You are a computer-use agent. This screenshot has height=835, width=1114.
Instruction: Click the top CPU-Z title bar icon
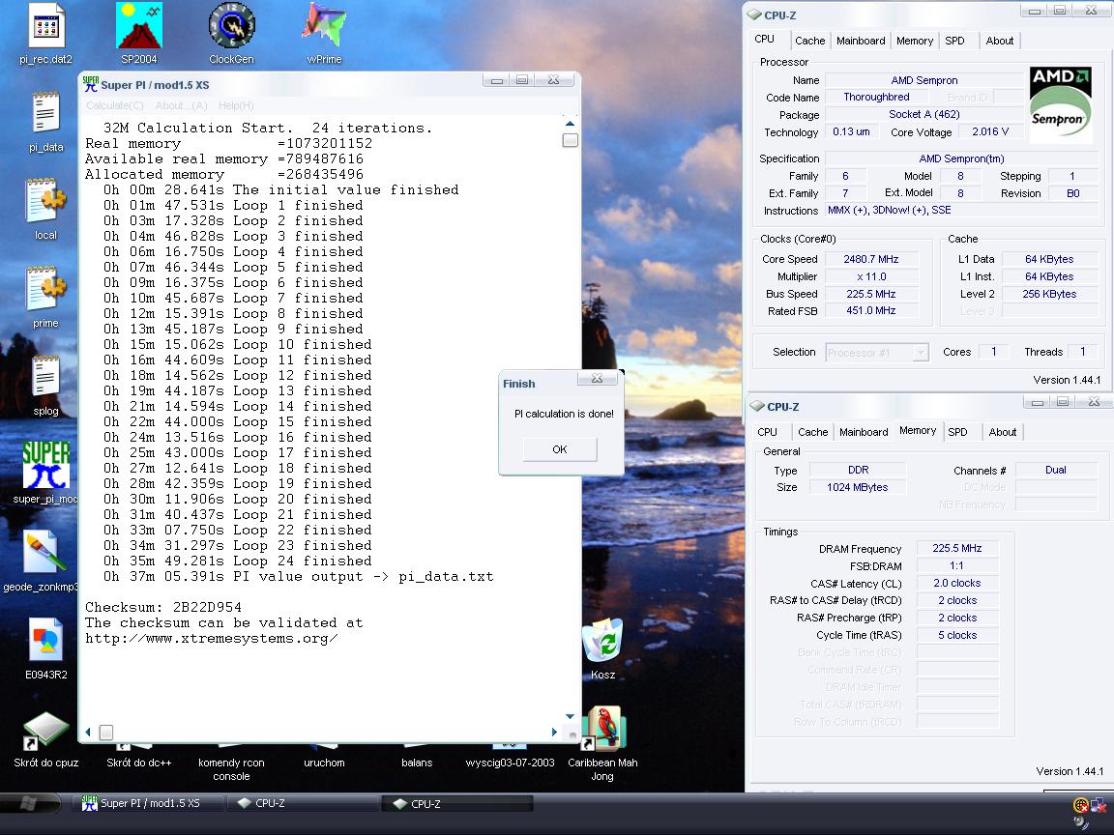click(754, 14)
